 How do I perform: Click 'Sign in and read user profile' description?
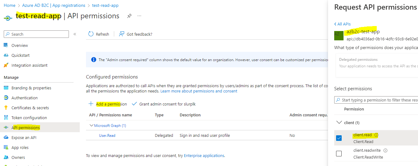[x=205, y=135]
